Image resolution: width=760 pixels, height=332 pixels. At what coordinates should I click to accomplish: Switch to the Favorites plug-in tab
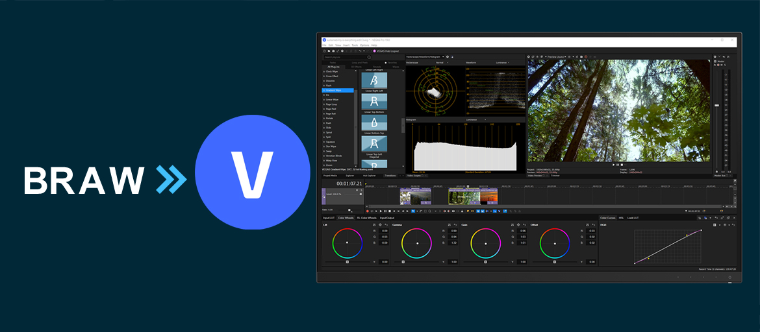(390, 62)
